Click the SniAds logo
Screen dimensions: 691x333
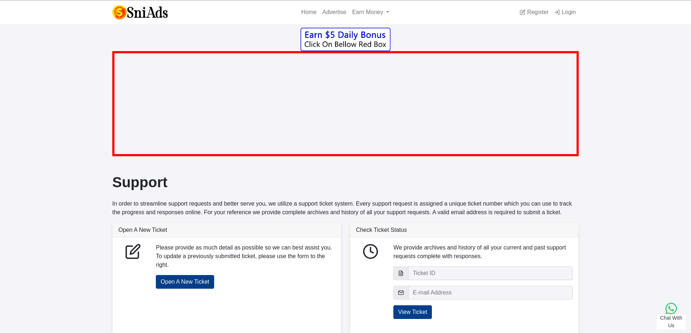[140, 12]
